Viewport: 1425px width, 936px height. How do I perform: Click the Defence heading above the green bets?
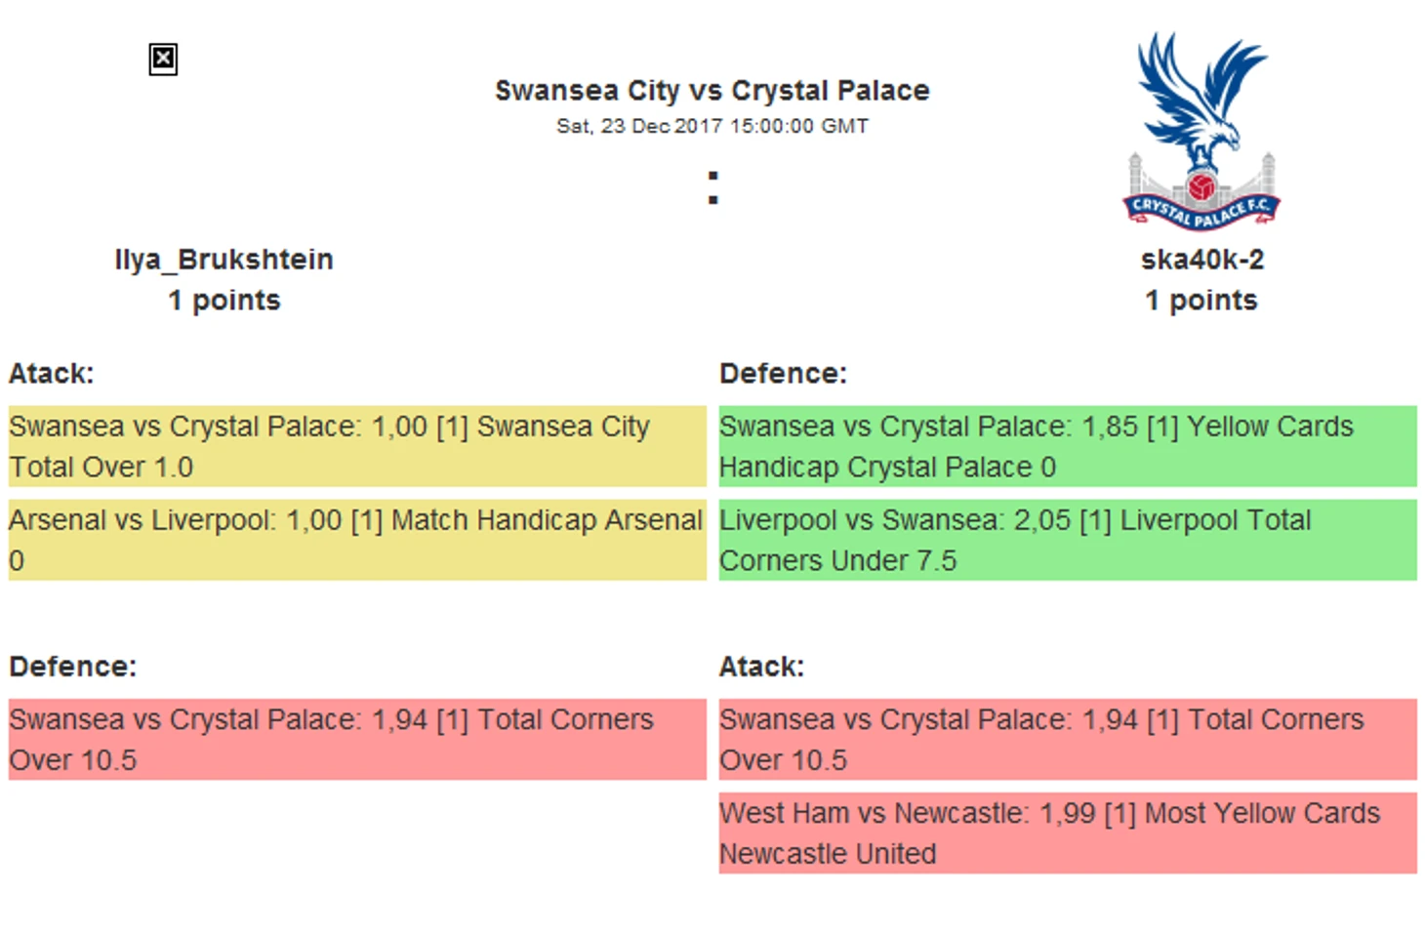[x=783, y=374]
